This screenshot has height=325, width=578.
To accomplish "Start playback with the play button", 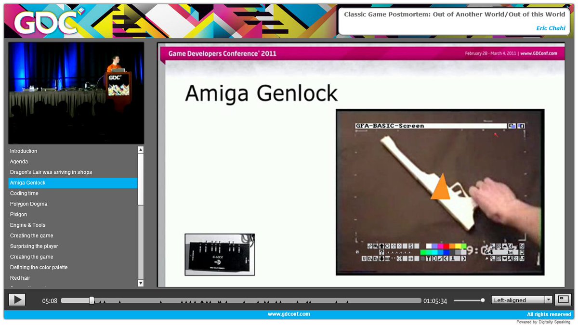I will 17,299.
